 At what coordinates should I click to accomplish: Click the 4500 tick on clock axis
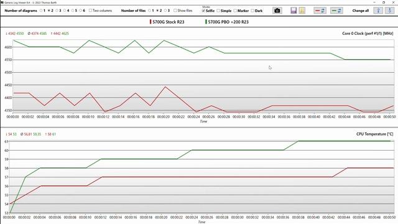(x=8, y=73)
